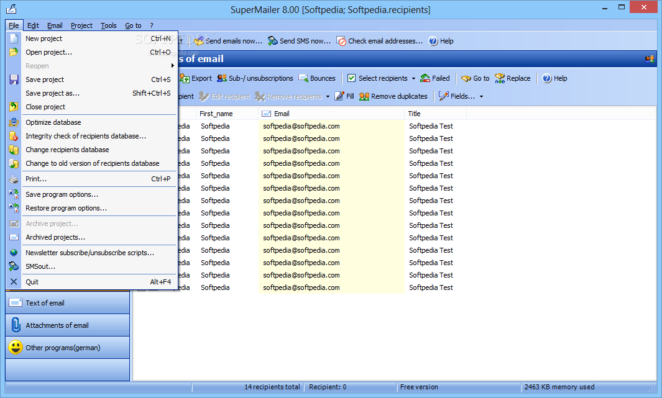Expand the Select recipients dropdown arrow
This screenshot has height=398, width=662.
pos(413,78)
